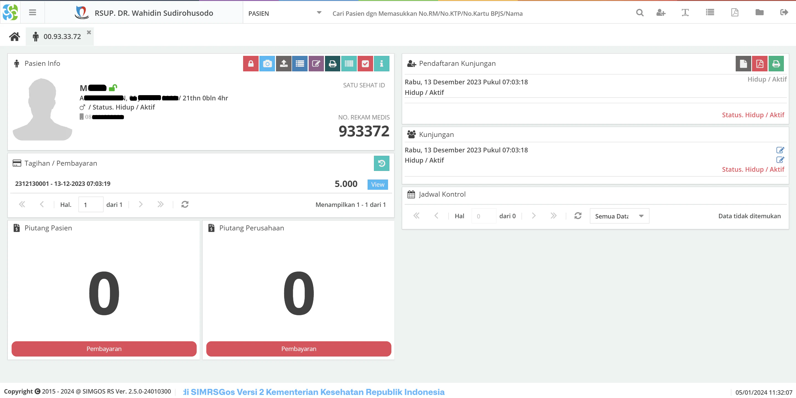
Task: Click the green print button in Pendaftaran Kunjungan
Action: (x=776, y=64)
